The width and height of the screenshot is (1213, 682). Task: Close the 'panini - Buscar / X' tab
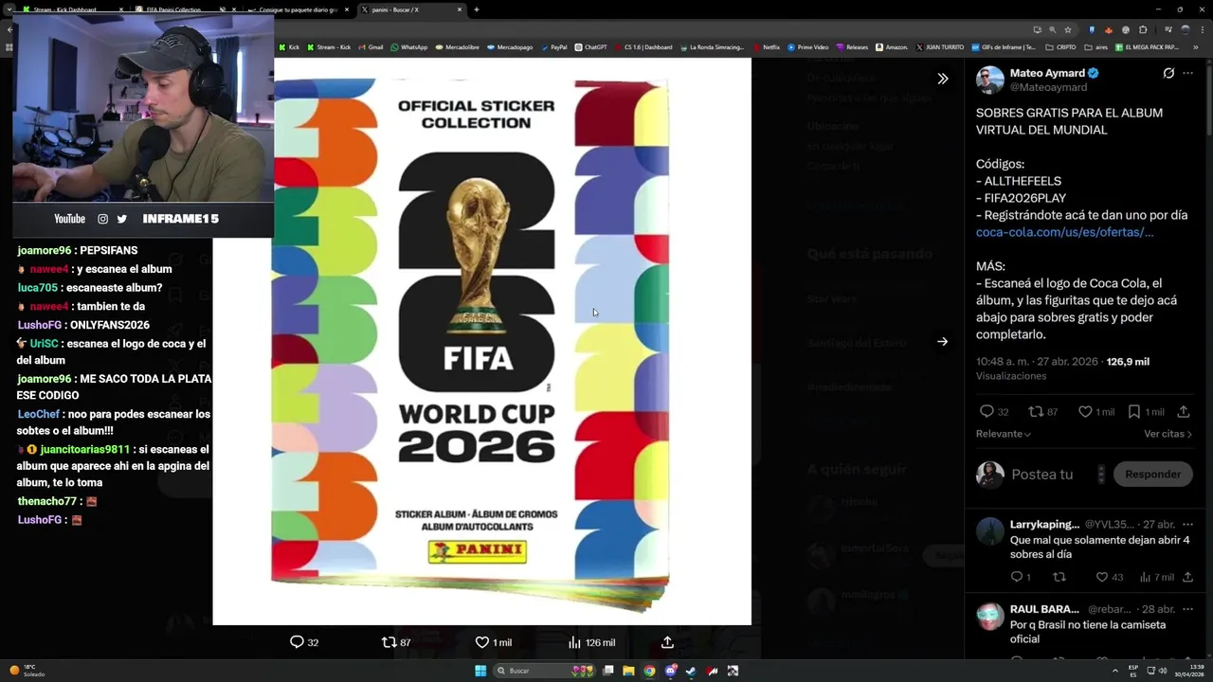tap(460, 9)
